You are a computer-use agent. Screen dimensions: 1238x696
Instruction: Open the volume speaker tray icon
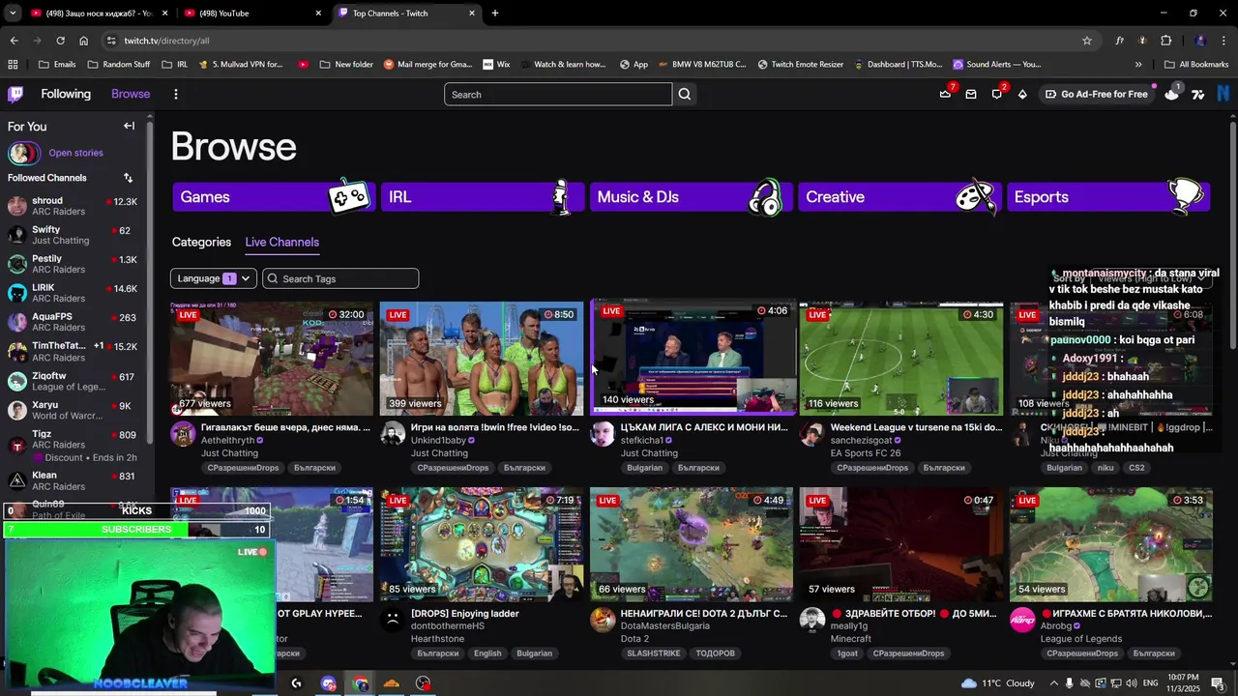(x=1134, y=683)
